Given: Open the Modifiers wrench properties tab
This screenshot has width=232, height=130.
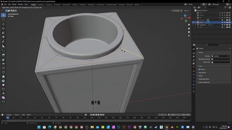Looking at the screenshot, I should tap(194, 75).
